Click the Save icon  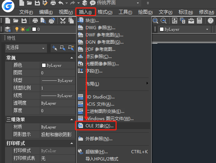pyautogui.click(x=24, y=21)
